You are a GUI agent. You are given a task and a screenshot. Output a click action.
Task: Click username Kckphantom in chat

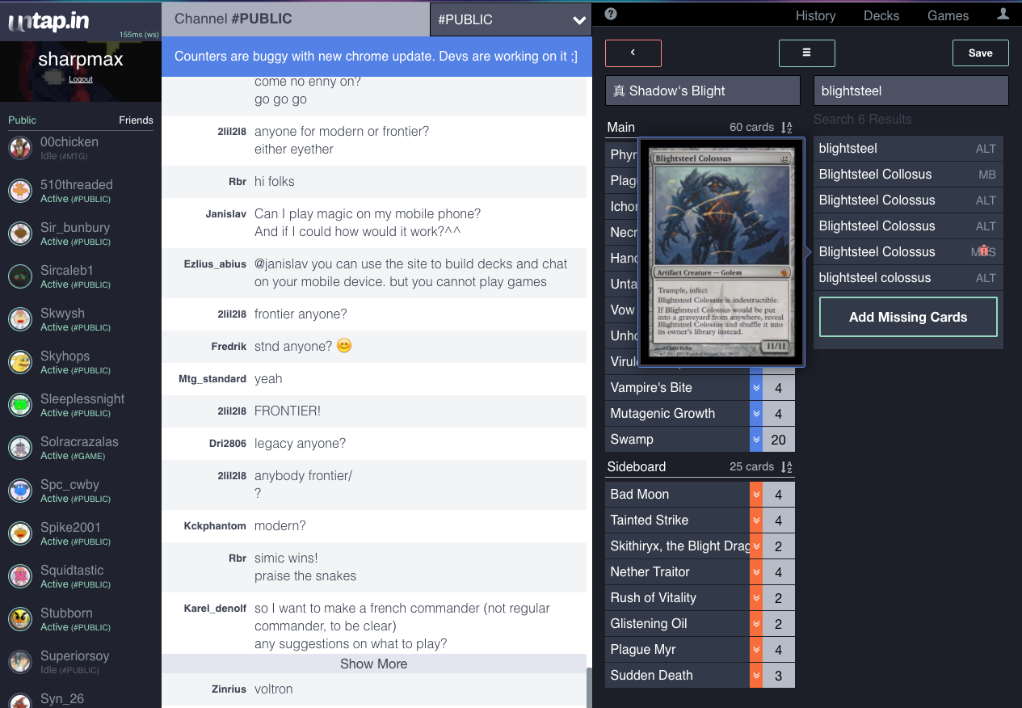click(215, 526)
